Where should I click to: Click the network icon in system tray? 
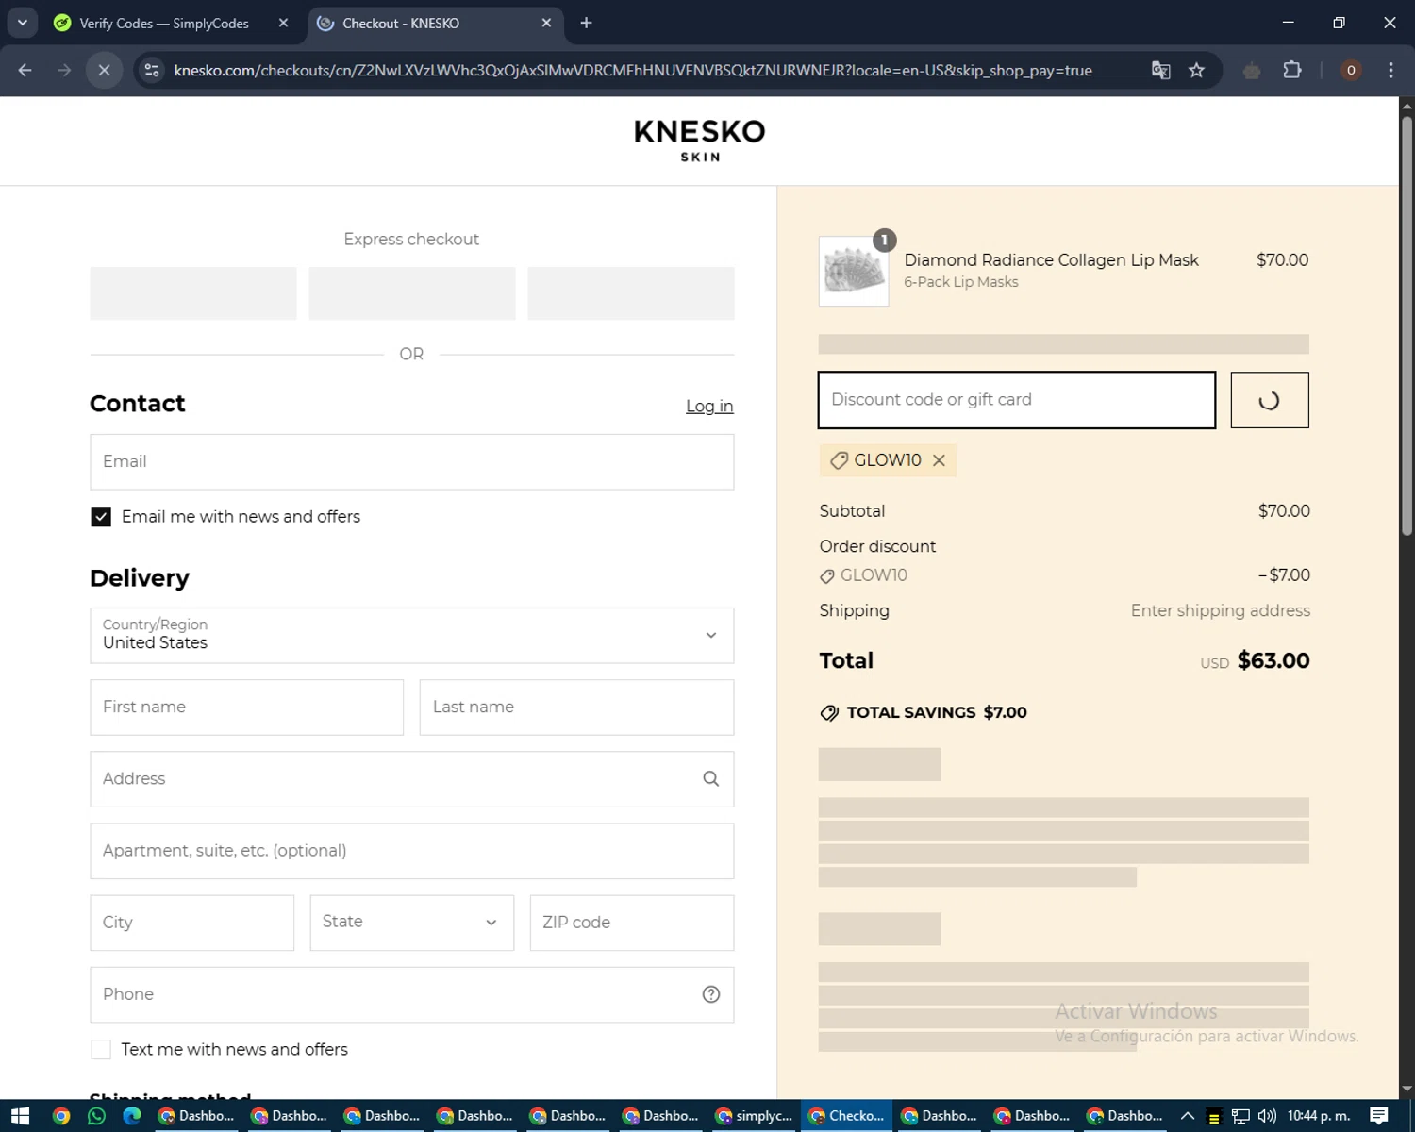[1240, 1116]
